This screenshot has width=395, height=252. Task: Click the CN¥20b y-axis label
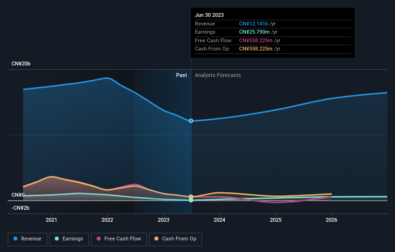coord(21,63)
